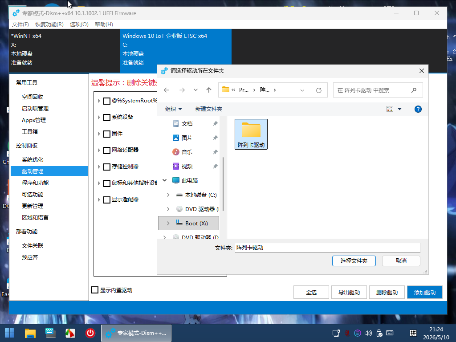Tick the 网络适配器 checkbox
This screenshot has width=456, height=342.
pyautogui.click(x=107, y=151)
